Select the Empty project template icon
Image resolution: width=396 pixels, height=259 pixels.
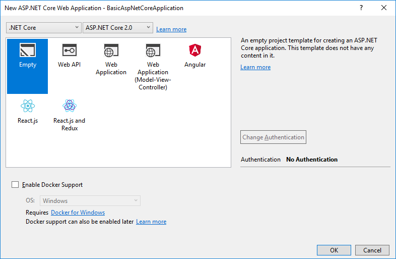27,50
